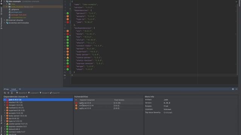The image size is (241, 135).
Task: Switch to the Local tab in JFrog panel
Action: 14,89
